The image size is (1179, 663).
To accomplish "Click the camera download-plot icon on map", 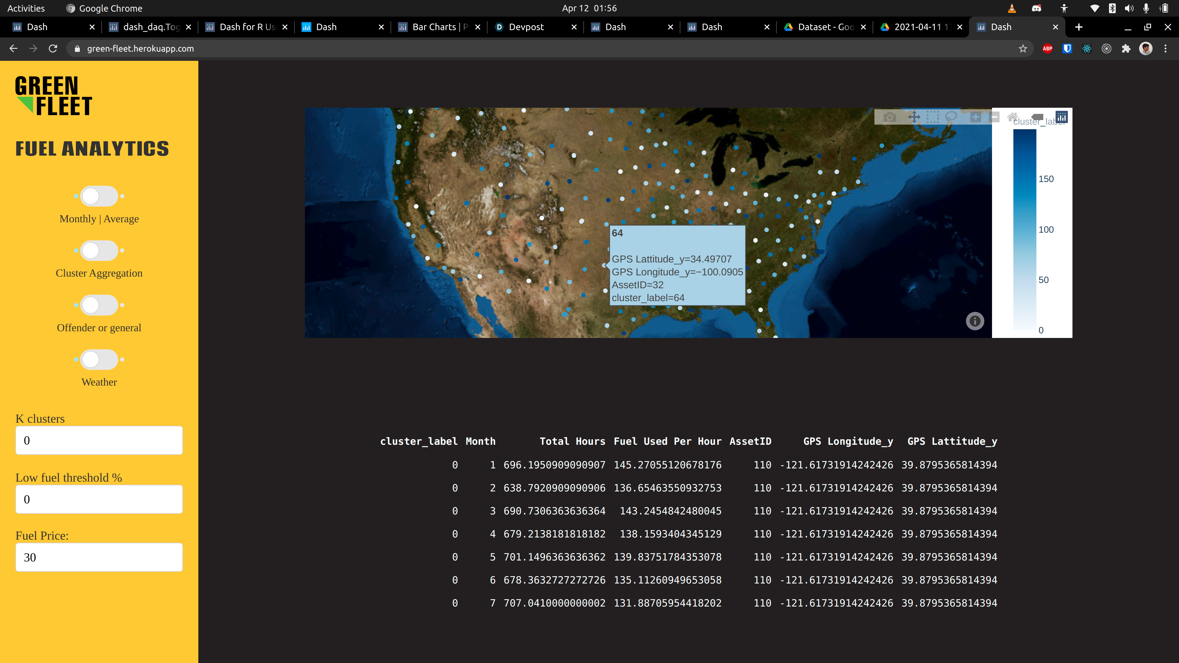I will (889, 117).
